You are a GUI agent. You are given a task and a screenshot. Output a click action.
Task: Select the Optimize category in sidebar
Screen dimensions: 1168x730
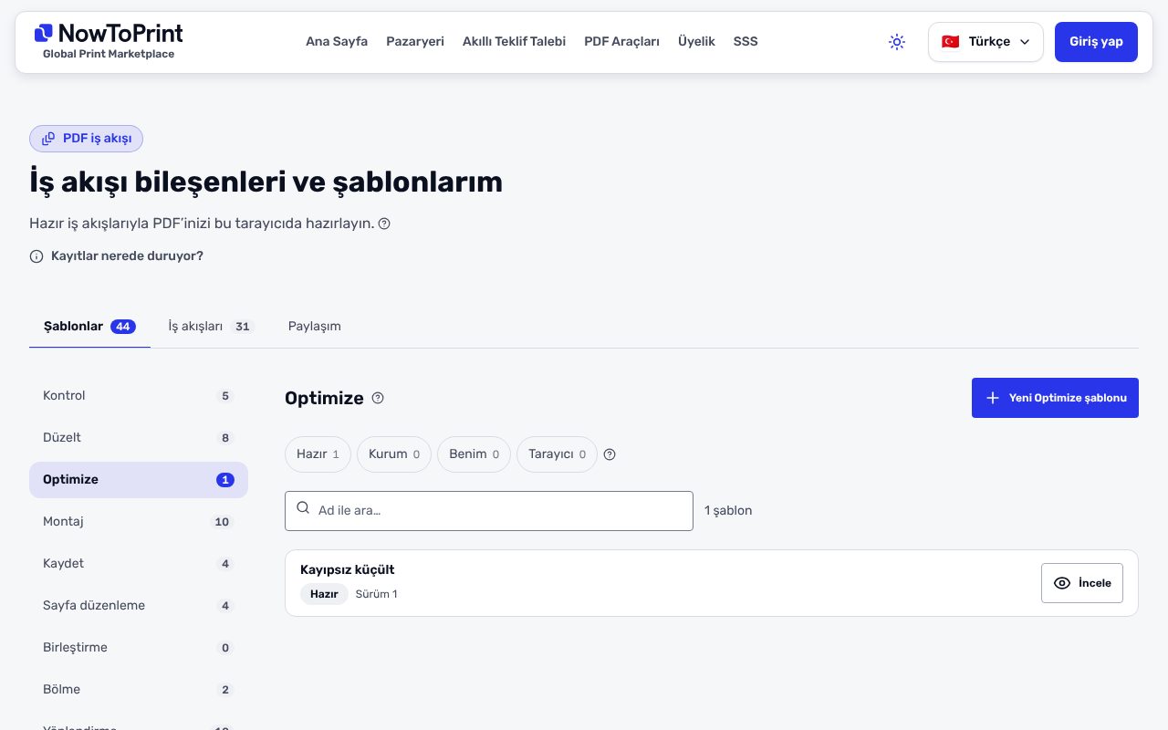(139, 480)
